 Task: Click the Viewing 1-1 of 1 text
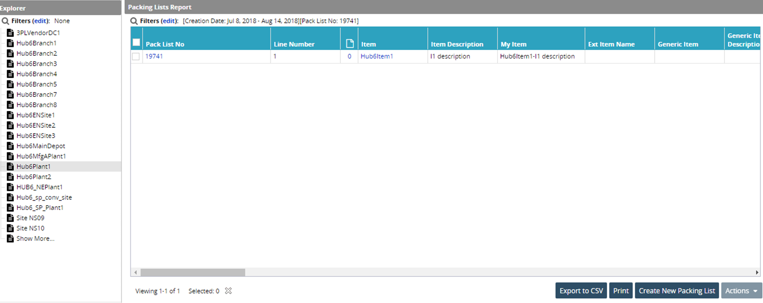[158, 291]
